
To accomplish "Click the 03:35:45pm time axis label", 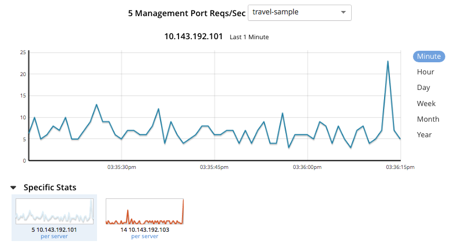I will 214,167.
